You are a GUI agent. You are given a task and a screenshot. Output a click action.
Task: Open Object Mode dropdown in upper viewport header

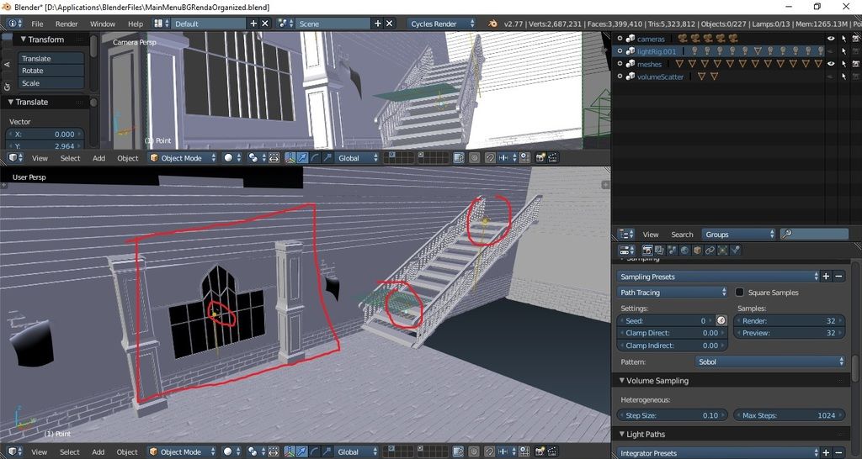pyautogui.click(x=183, y=158)
